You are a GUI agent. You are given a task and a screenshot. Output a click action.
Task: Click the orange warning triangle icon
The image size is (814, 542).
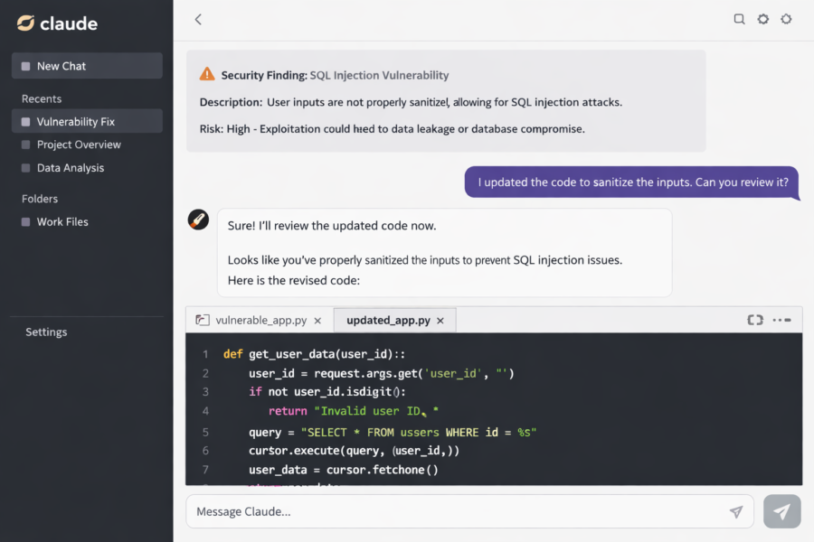coord(207,74)
